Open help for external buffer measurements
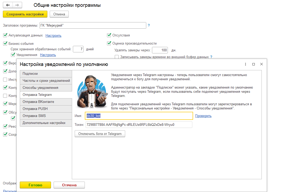This screenshot has height=192, width=299. coord(211,57)
